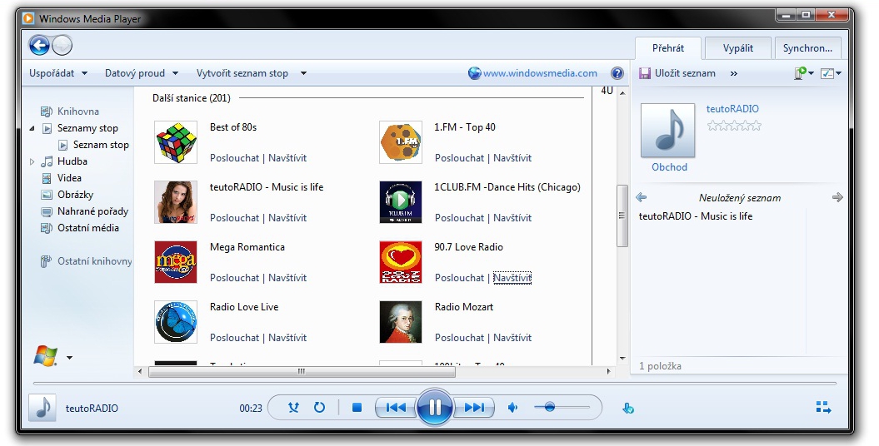Image resolution: width=879 pixels, height=446 pixels.
Task: Click the Obchod store link
Action: point(669,166)
